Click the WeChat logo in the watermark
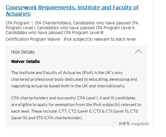 point(114,123)
